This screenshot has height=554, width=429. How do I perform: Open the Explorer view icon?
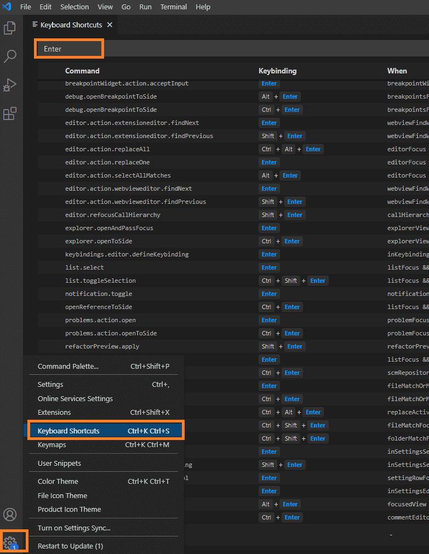10,28
